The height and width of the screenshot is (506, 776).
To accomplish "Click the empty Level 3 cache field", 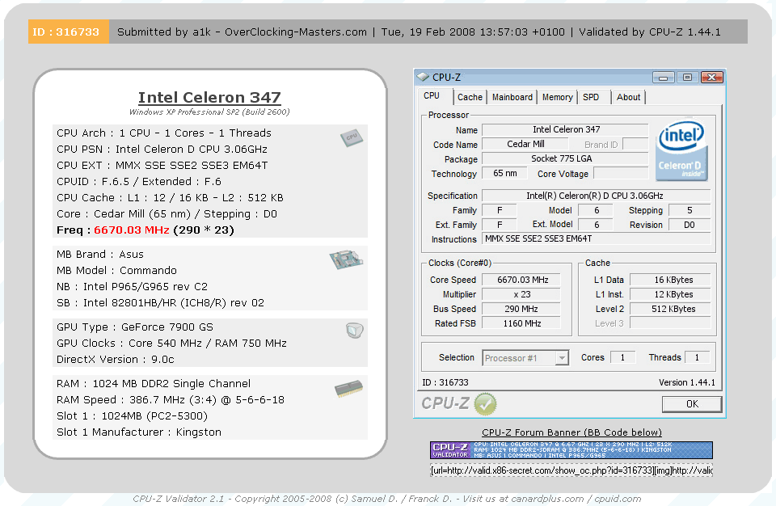I will pyautogui.click(x=670, y=323).
